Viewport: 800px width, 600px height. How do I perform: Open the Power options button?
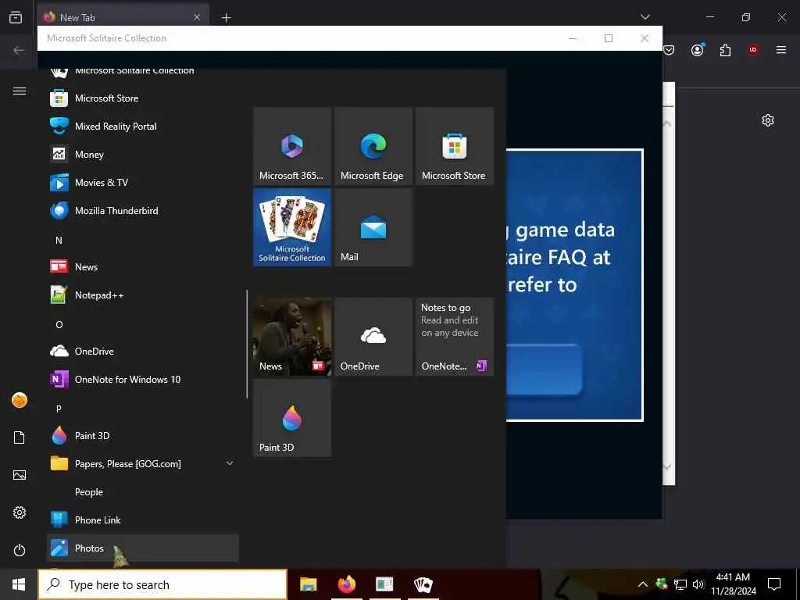point(20,550)
